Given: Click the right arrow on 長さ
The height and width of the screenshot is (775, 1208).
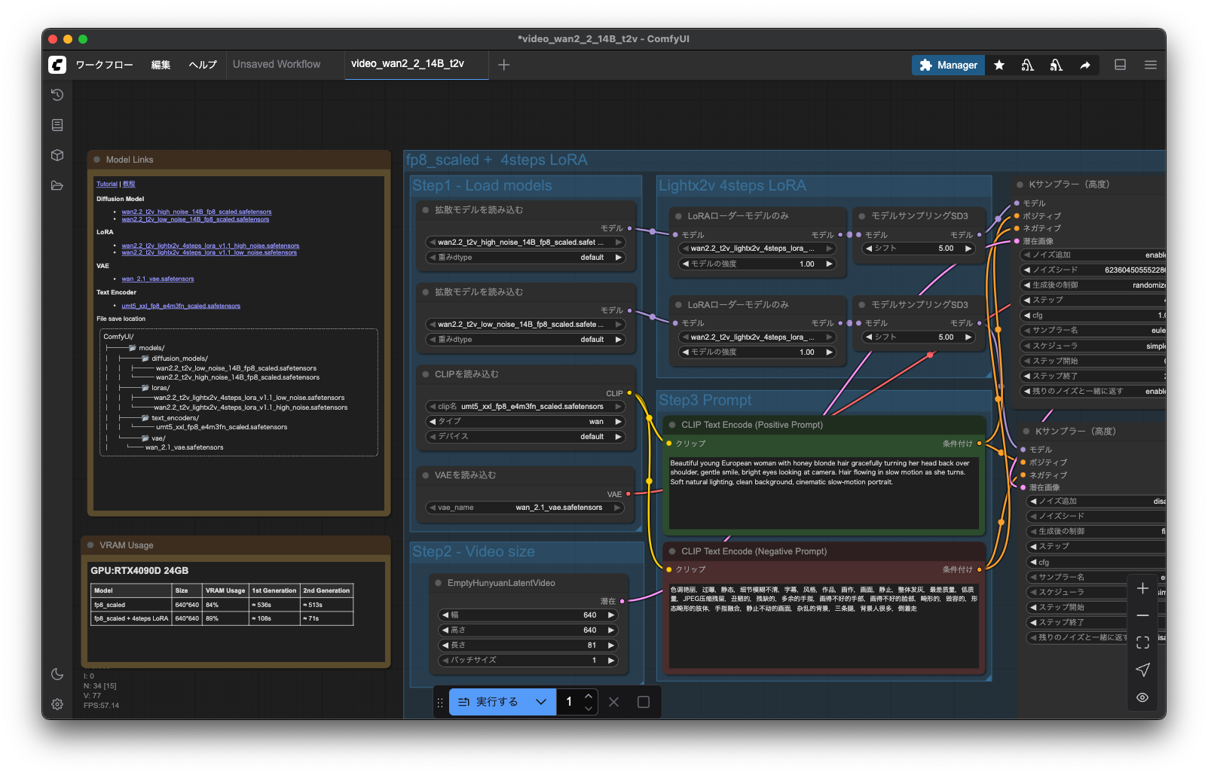Looking at the screenshot, I should pos(611,645).
